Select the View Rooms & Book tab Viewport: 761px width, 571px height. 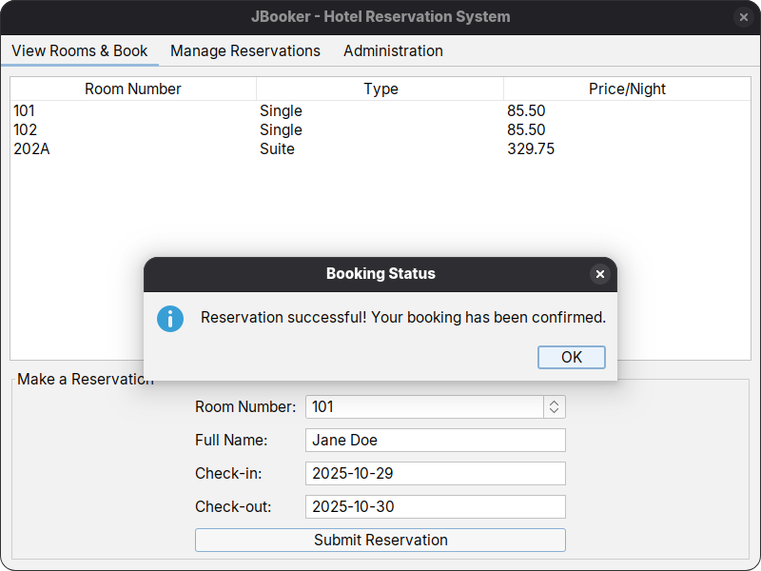pyautogui.click(x=80, y=50)
